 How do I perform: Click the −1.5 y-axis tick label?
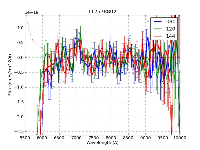[x=19, y=102]
